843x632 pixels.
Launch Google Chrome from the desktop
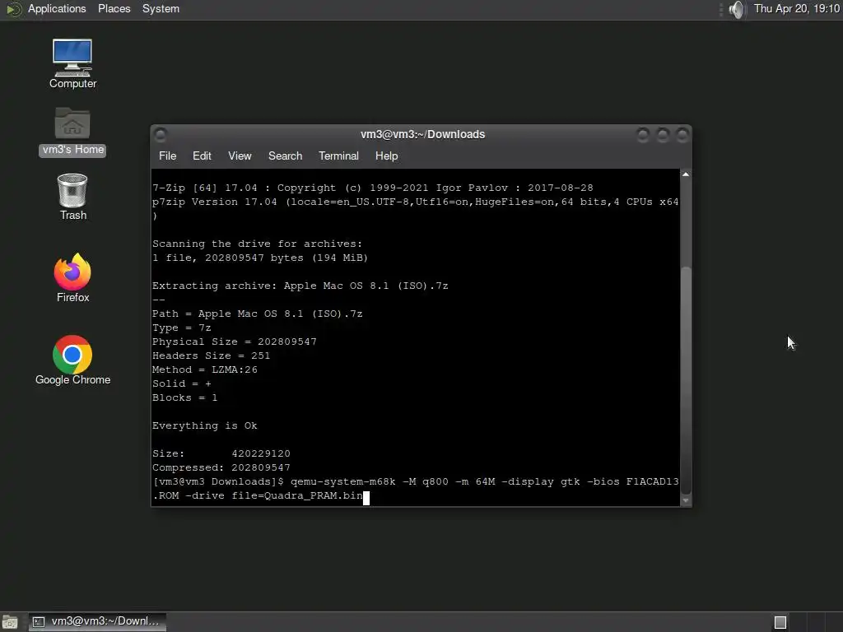coord(72,360)
